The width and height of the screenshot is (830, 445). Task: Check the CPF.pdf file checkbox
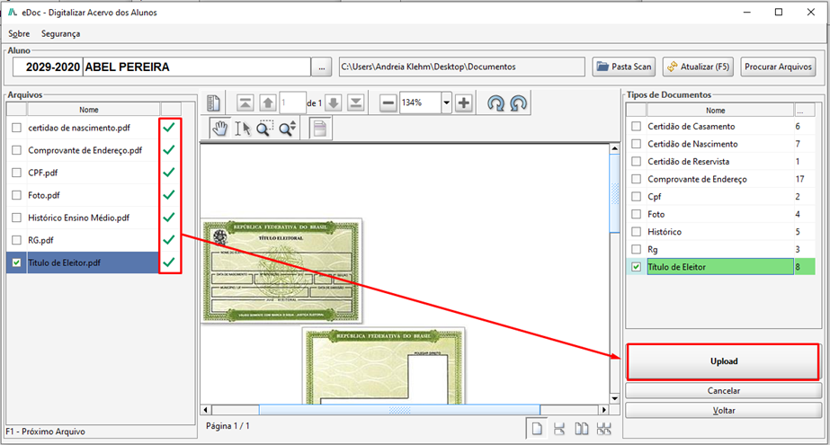coord(16,173)
